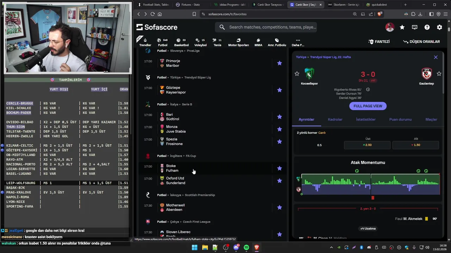Close the match details panel

(435, 57)
